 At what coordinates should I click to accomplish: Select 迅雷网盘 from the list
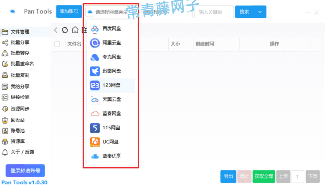click(x=112, y=71)
